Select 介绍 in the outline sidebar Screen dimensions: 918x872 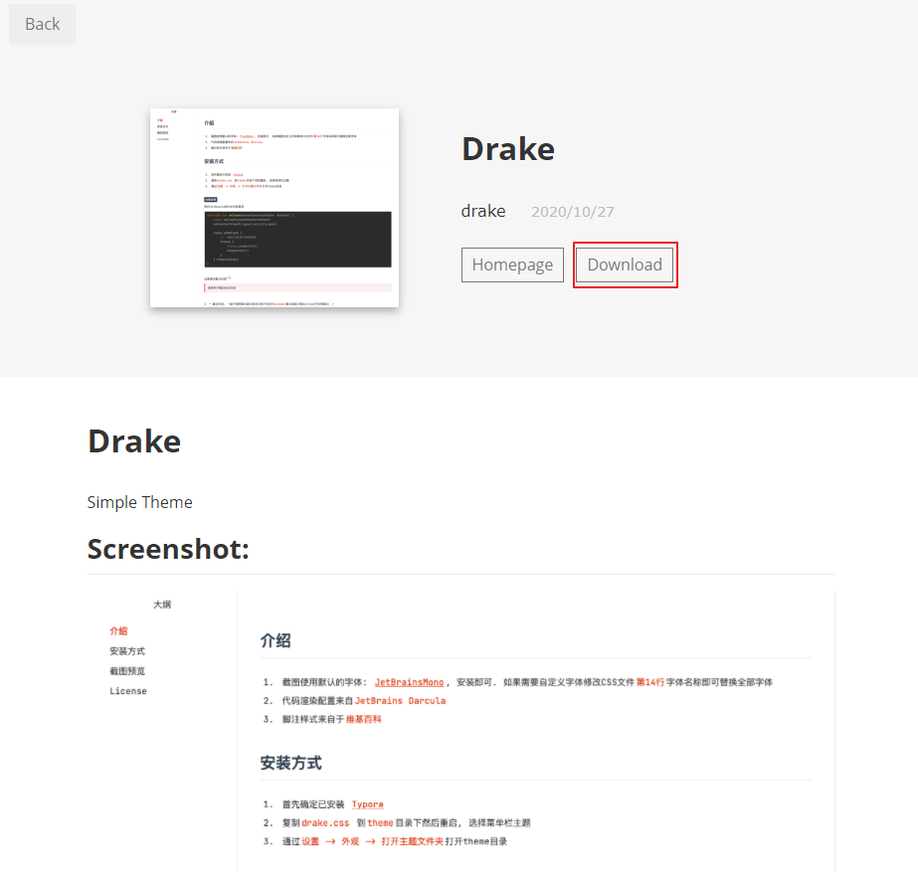pyautogui.click(x=118, y=631)
